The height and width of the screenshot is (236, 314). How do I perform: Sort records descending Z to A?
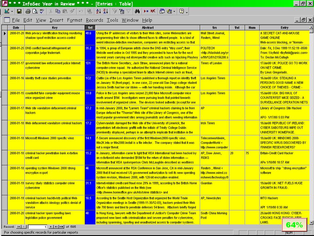click(x=106, y=11)
